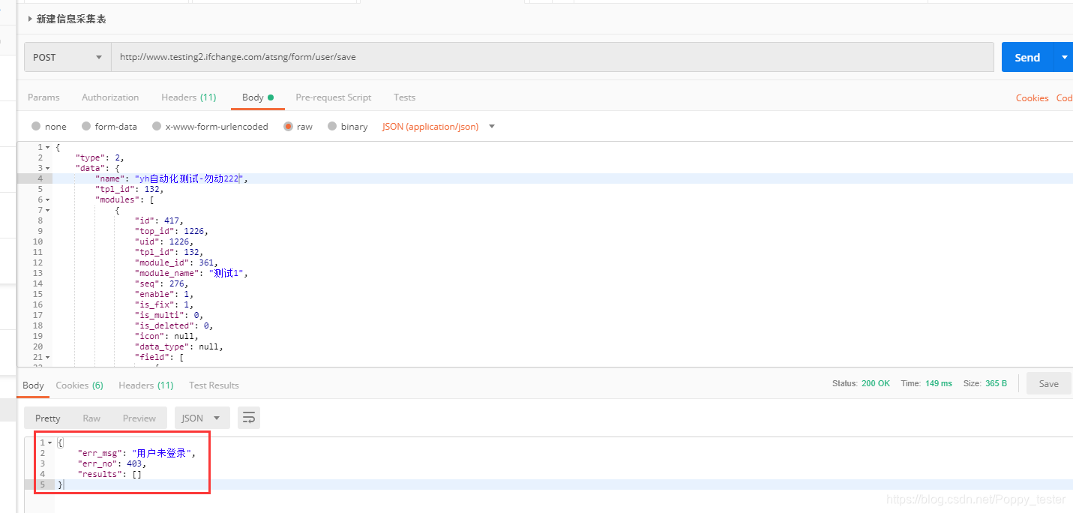1073x513 pixels.
Task: Select x-www-form-urlencoded body type
Action: (210, 127)
